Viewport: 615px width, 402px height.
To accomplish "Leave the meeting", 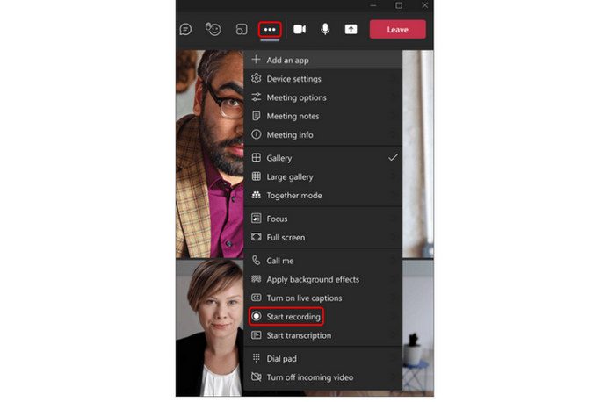I will [397, 29].
